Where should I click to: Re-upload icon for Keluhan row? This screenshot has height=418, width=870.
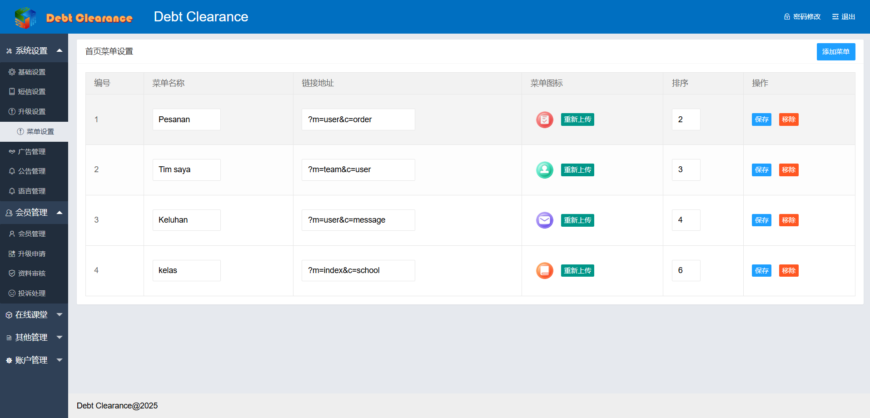point(577,220)
